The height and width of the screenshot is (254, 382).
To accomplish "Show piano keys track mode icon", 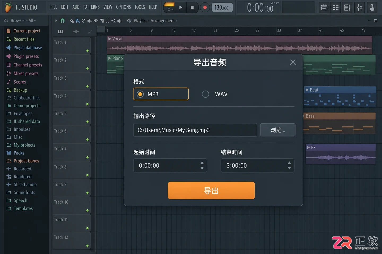I will (60, 31).
